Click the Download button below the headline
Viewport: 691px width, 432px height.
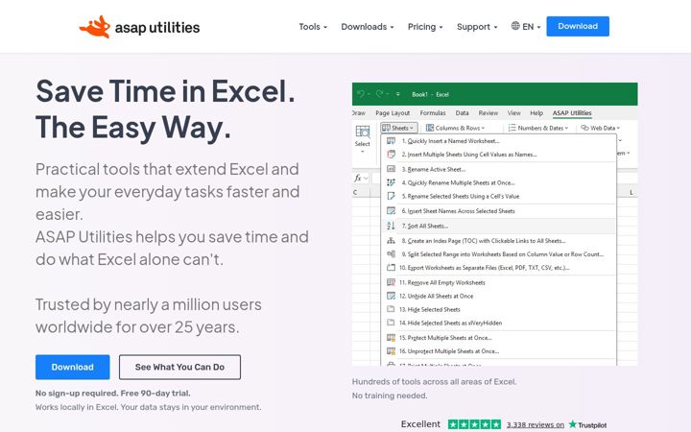coord(72,367)
